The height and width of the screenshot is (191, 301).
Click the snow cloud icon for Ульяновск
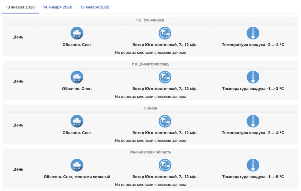pyautogui.click(x=77, y=33)
